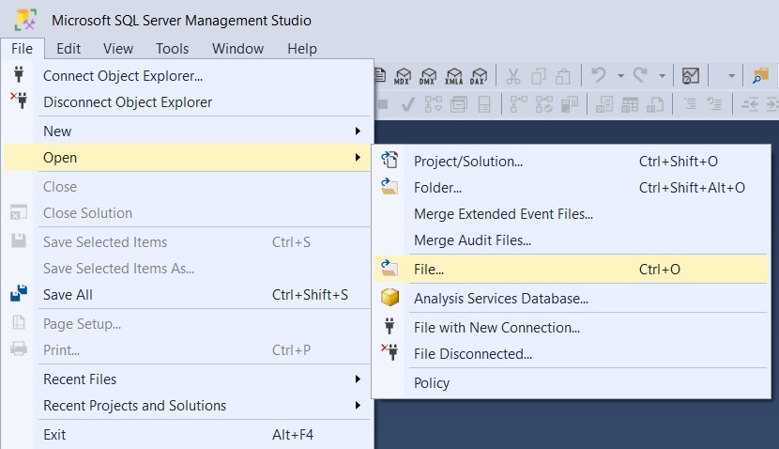
Task: Choose File with New Connection…
Action: [x=572, y=328]
